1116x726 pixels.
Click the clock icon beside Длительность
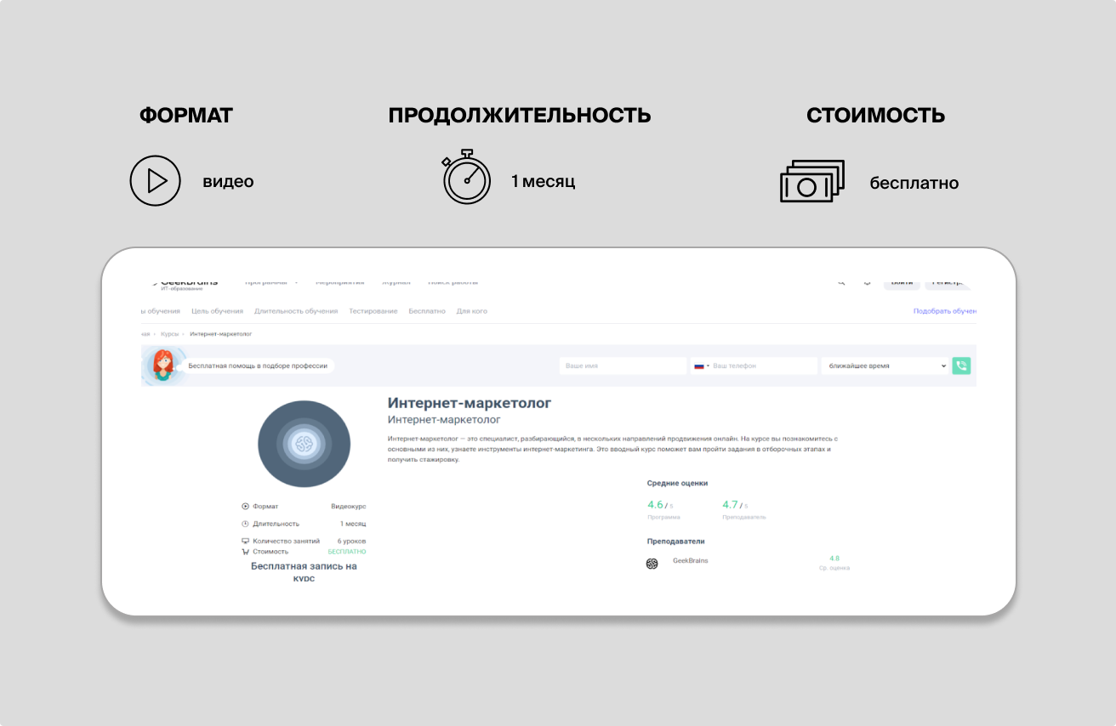tap(245, 524)
